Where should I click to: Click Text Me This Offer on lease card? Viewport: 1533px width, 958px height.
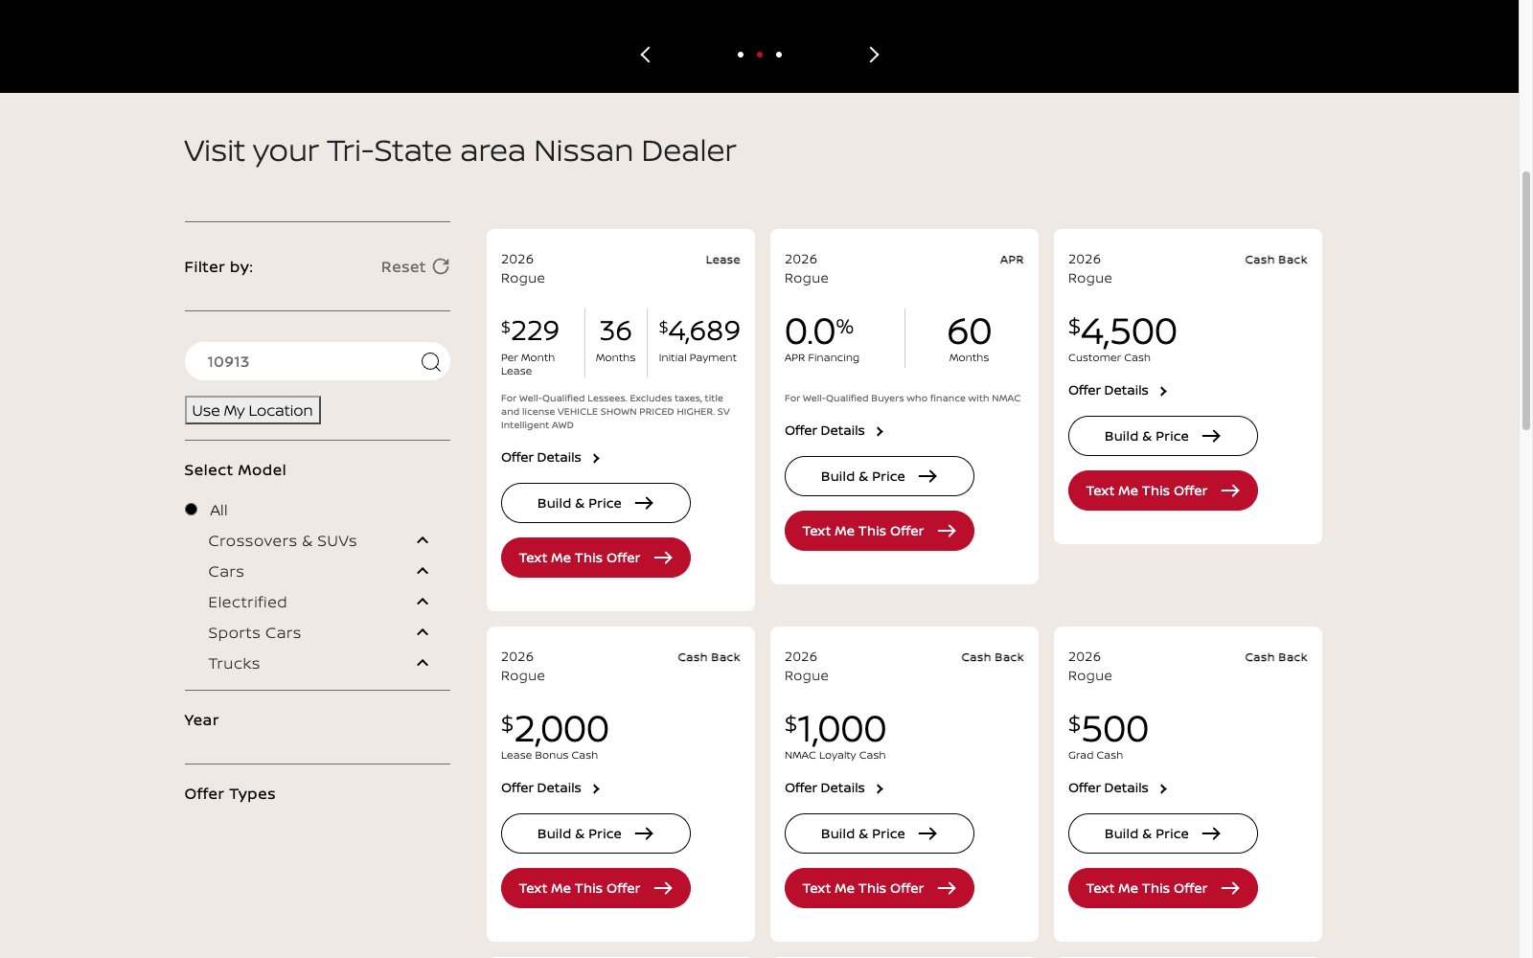595,558
